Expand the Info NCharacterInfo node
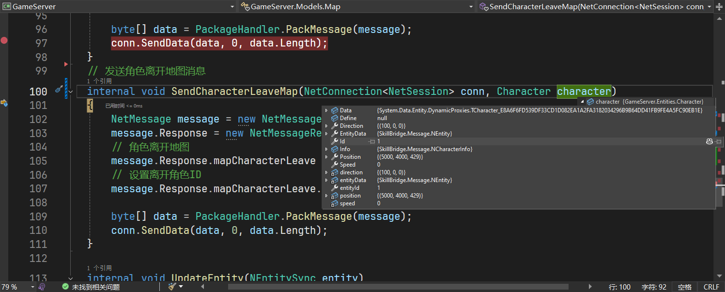 coord(326,149)
